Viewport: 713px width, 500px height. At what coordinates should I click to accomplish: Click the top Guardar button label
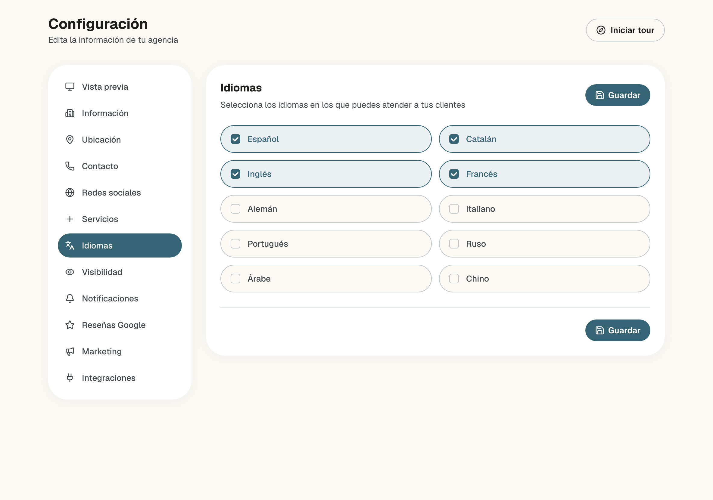[624, 95]
